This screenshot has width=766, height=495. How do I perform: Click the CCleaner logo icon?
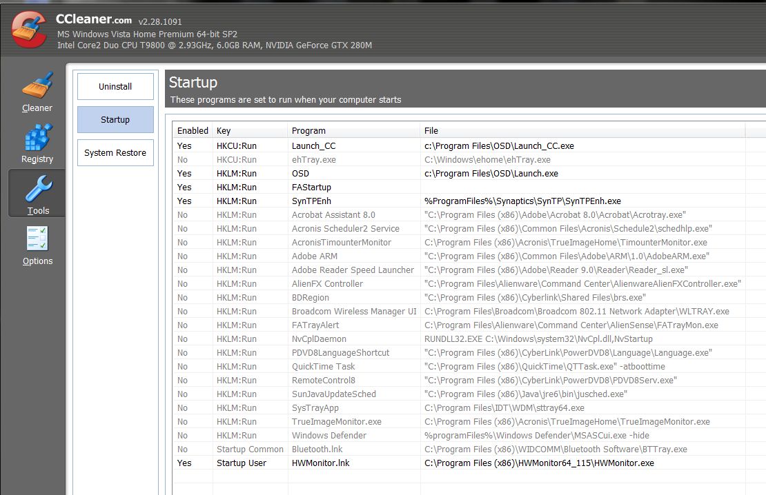[x=29, y=29]
